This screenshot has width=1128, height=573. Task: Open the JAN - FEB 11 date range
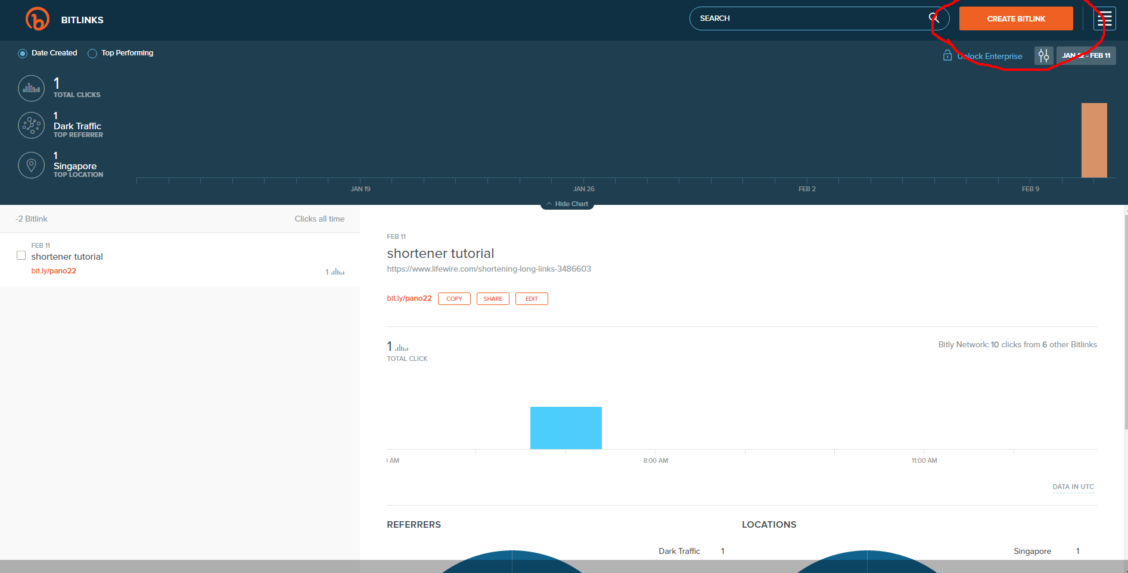tap(1086, 56)
